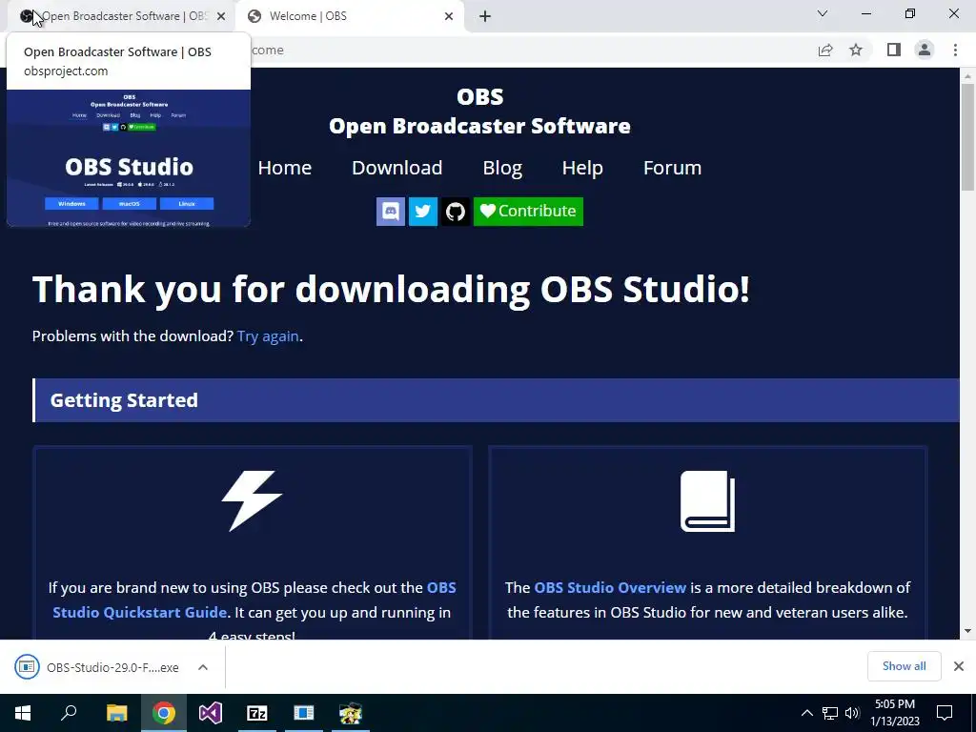Open the volume tray icon

pyautogui.click(x=852, y=713)
